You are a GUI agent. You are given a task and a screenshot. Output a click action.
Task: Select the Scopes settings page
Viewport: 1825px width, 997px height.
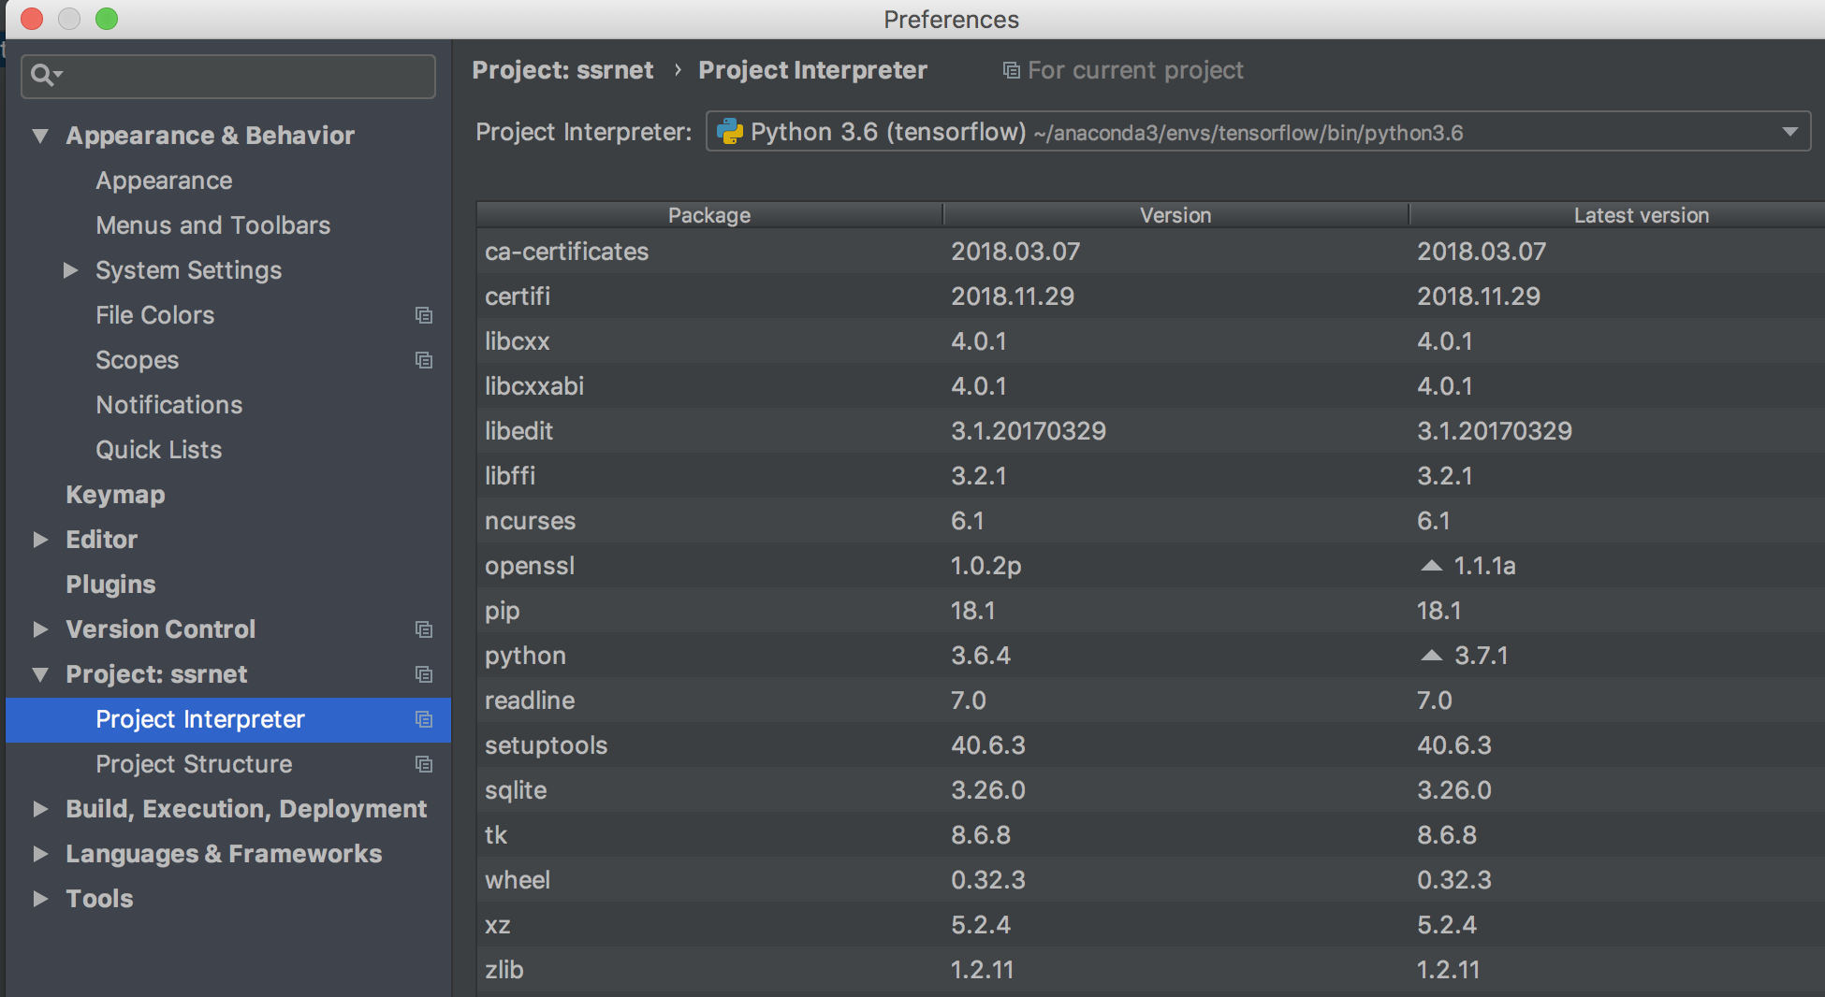(x=137, y=360)
